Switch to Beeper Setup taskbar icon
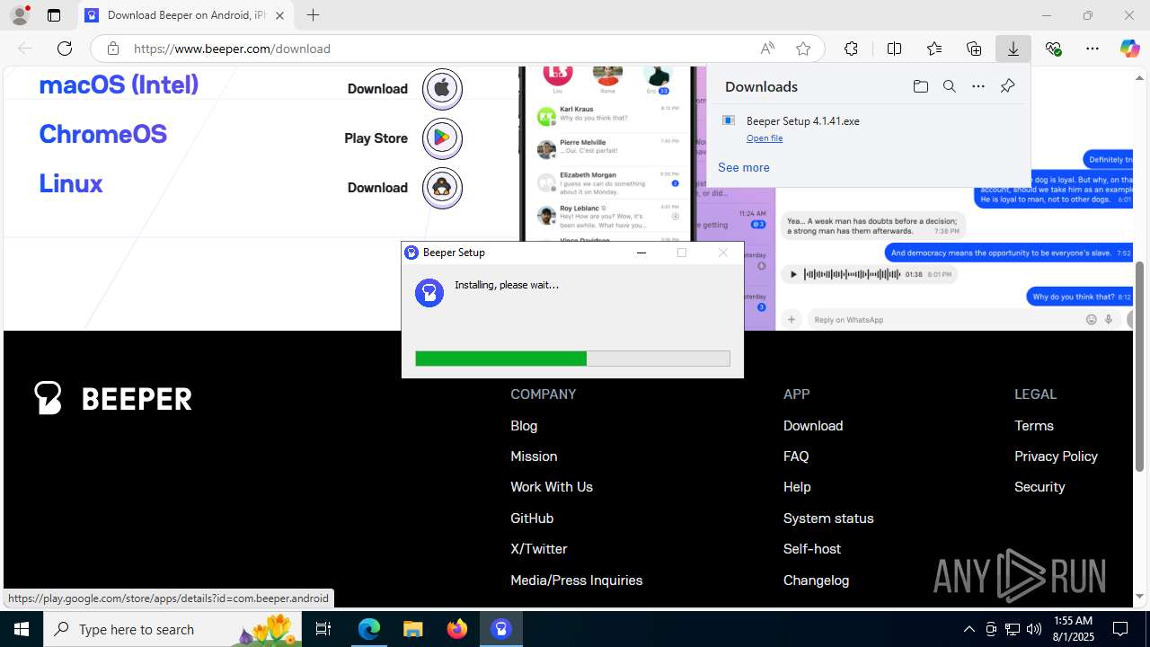The width and height of the screenshot is (1150, 647). pos(501,629)
